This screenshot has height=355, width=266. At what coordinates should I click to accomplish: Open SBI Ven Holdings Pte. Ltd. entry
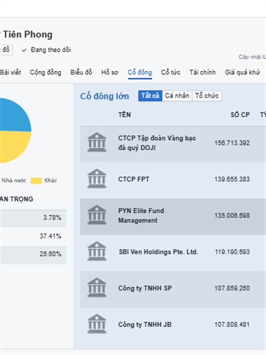coord(158,252)
